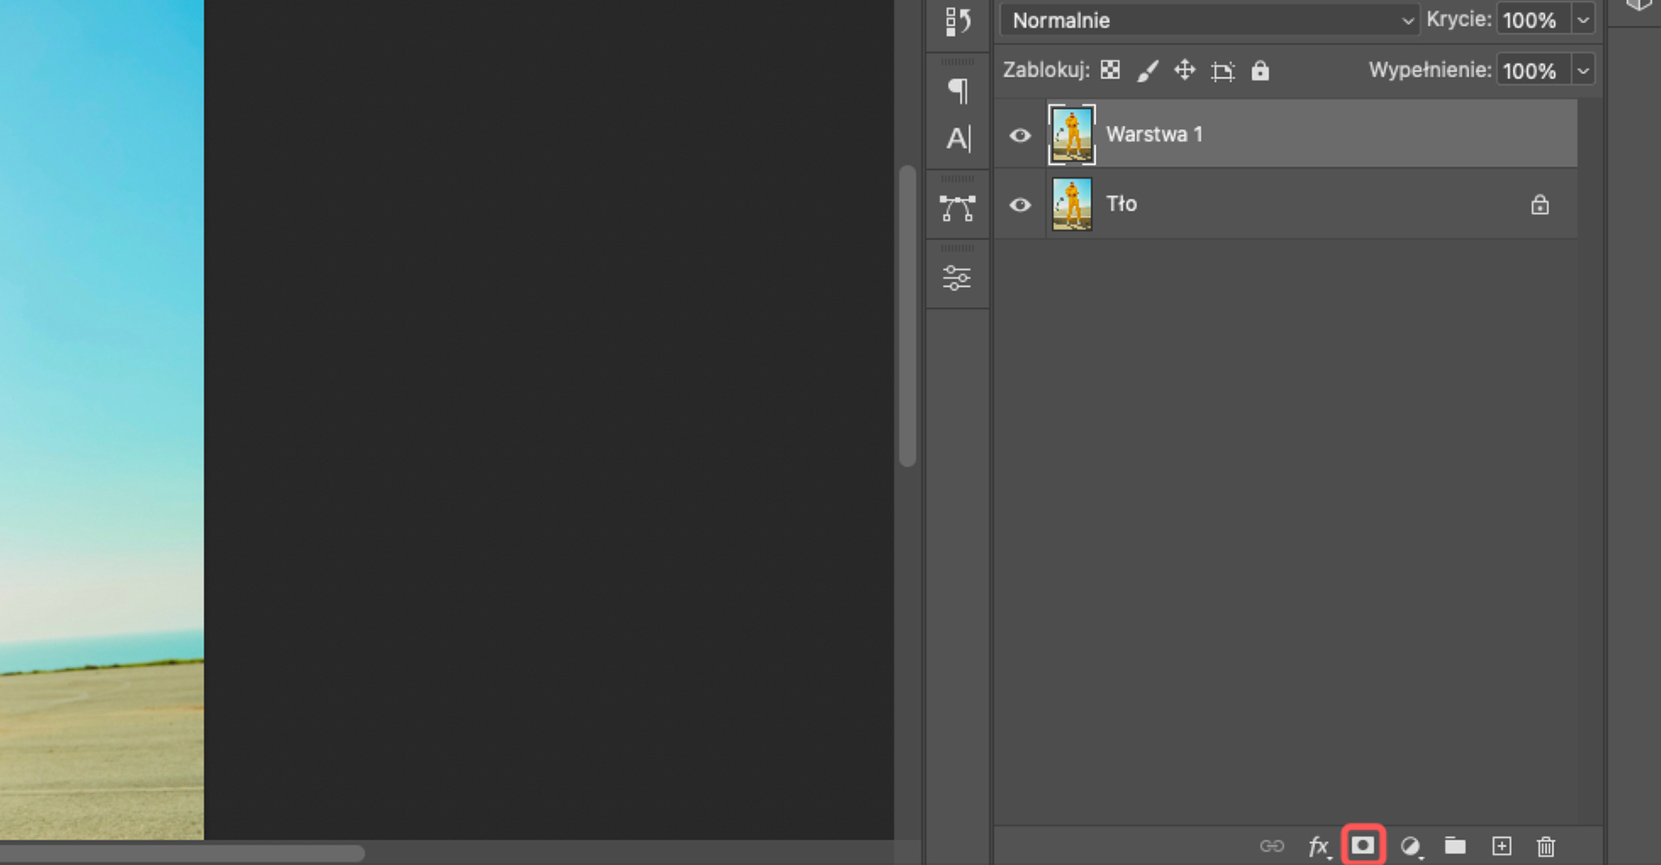Screen dimensions: 1661x865
Task: Create a new group folder icon
Action: (x=1455, y=845)
